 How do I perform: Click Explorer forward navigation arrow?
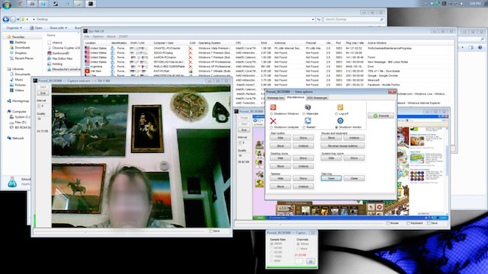coord(13,19)
